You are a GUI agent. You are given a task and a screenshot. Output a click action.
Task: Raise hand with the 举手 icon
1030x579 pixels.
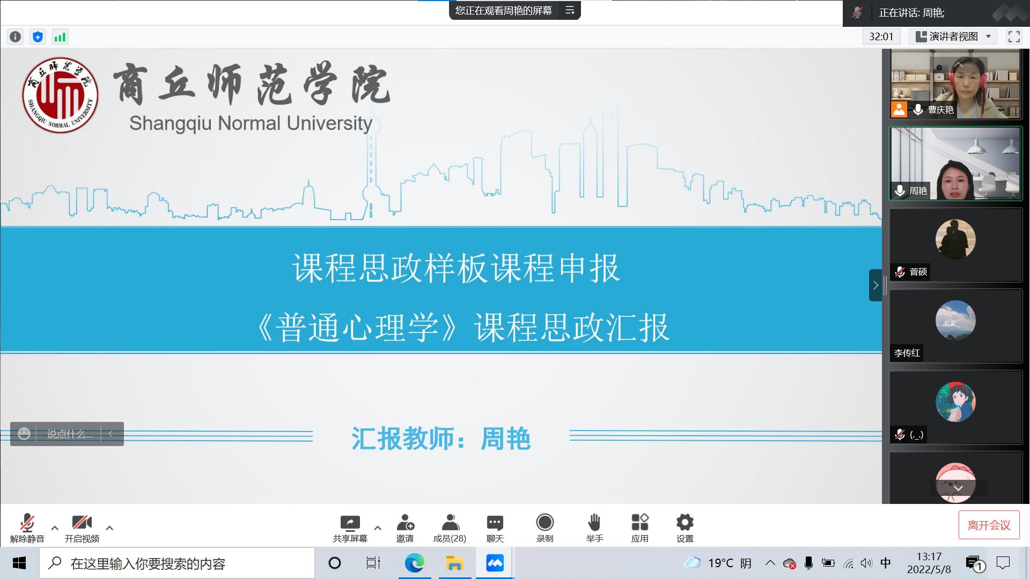tap(594, 528)
